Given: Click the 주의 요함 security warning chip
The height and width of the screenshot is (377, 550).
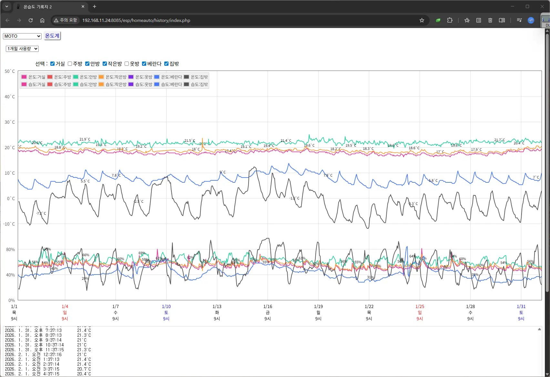Looking at the screenshot, I should pos(66,20).
